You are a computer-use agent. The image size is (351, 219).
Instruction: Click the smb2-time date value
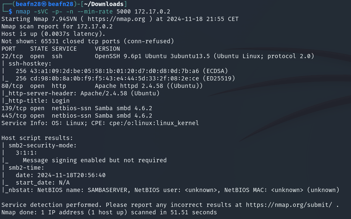coord(71,175)
